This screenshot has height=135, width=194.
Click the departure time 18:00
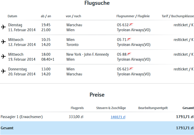tap(46, 55)
